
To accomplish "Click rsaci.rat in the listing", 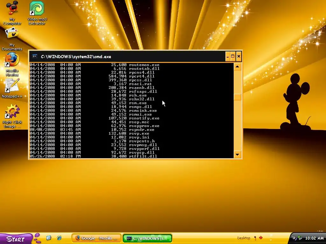I will [x=140, y=84].
